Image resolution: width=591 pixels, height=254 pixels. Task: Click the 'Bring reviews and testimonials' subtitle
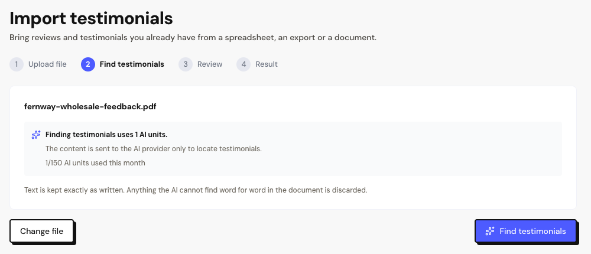(x=193, y=38)
